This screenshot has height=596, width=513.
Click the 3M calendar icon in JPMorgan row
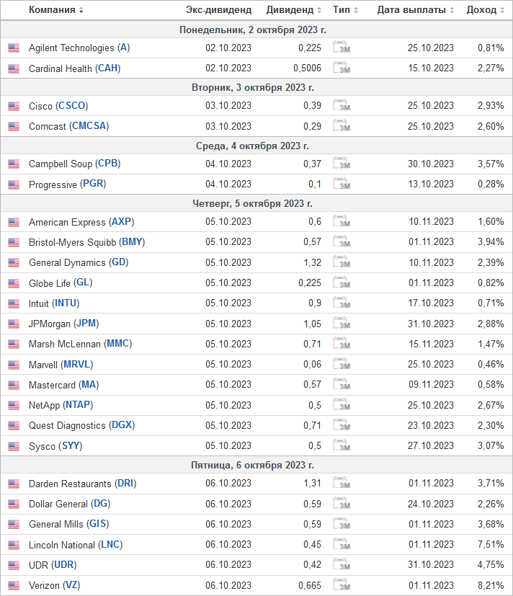(x=342, y=323)
